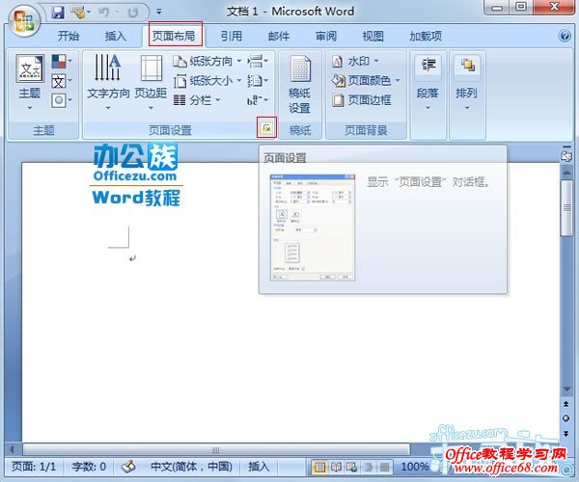The image size is (579, 482).
Task: Select Draft view button
Action: [384, 468]
